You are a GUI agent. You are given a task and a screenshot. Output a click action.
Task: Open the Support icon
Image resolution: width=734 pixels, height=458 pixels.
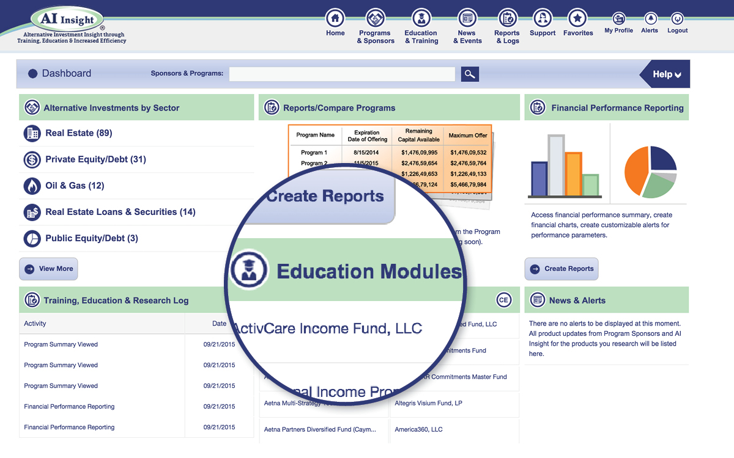pos(543,18)
